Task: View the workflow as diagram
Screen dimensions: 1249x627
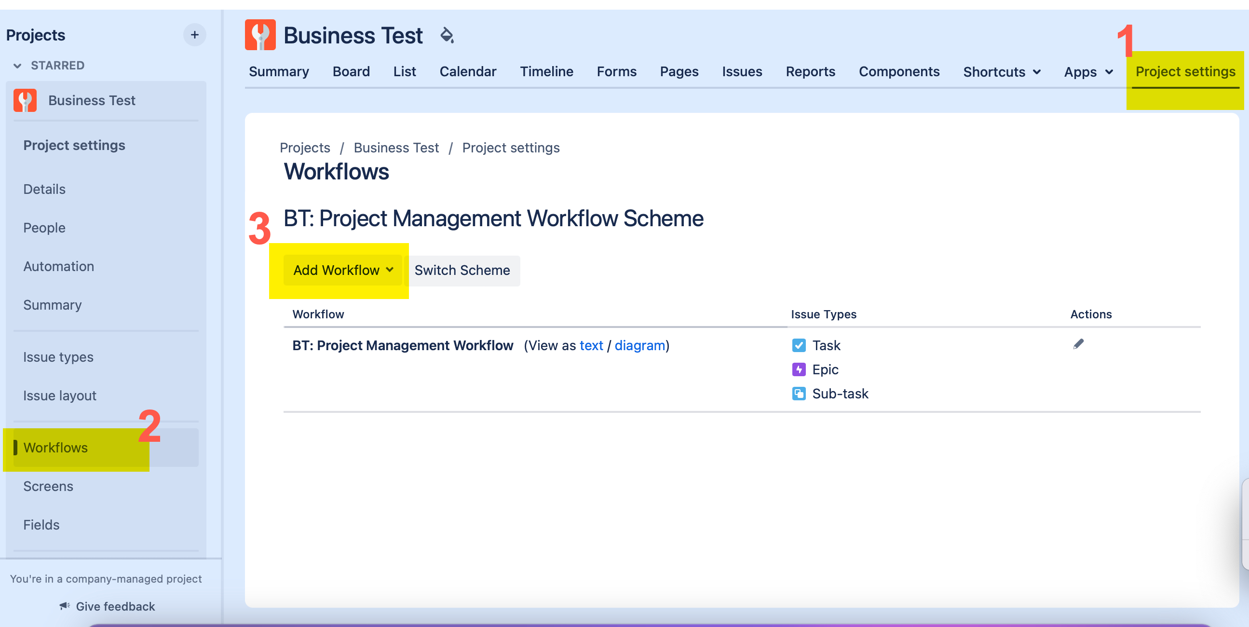Action: pos(639,345)
